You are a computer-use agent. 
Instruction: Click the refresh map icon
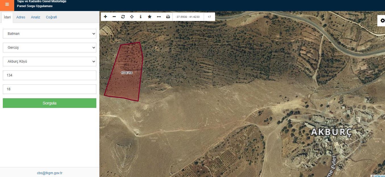point(123,17)
